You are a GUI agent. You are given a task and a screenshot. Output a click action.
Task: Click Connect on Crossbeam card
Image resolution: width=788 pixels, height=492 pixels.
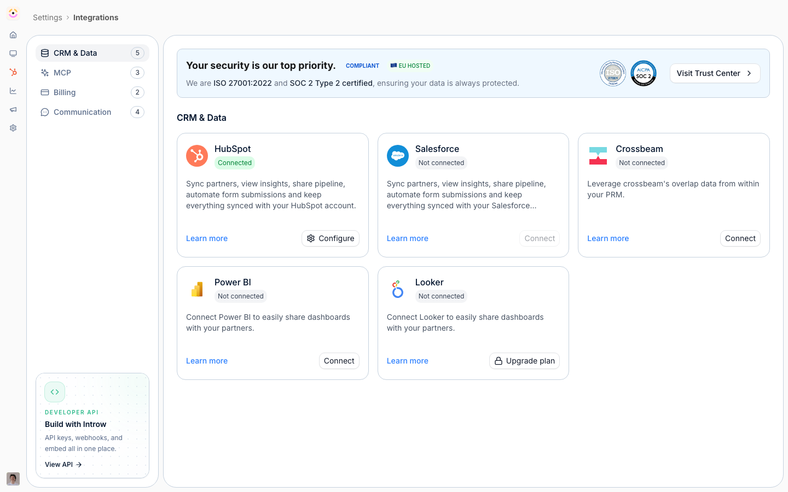(x=740, y=238)
